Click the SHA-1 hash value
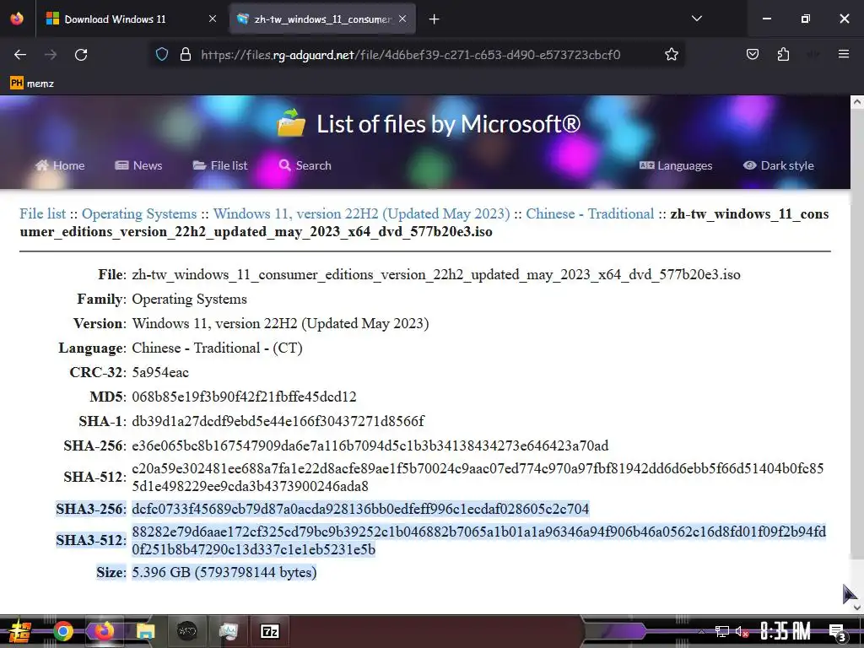The width and height of the screenshot is (864, 648). 278,421
